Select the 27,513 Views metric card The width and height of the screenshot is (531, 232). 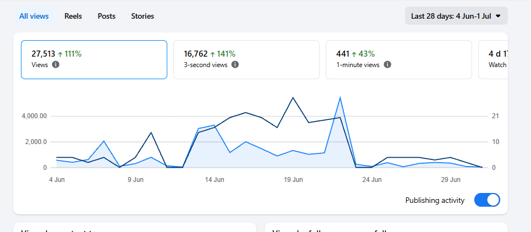(94, 59)
